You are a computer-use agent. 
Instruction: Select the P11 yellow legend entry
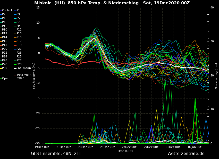[x=19, y=30]
